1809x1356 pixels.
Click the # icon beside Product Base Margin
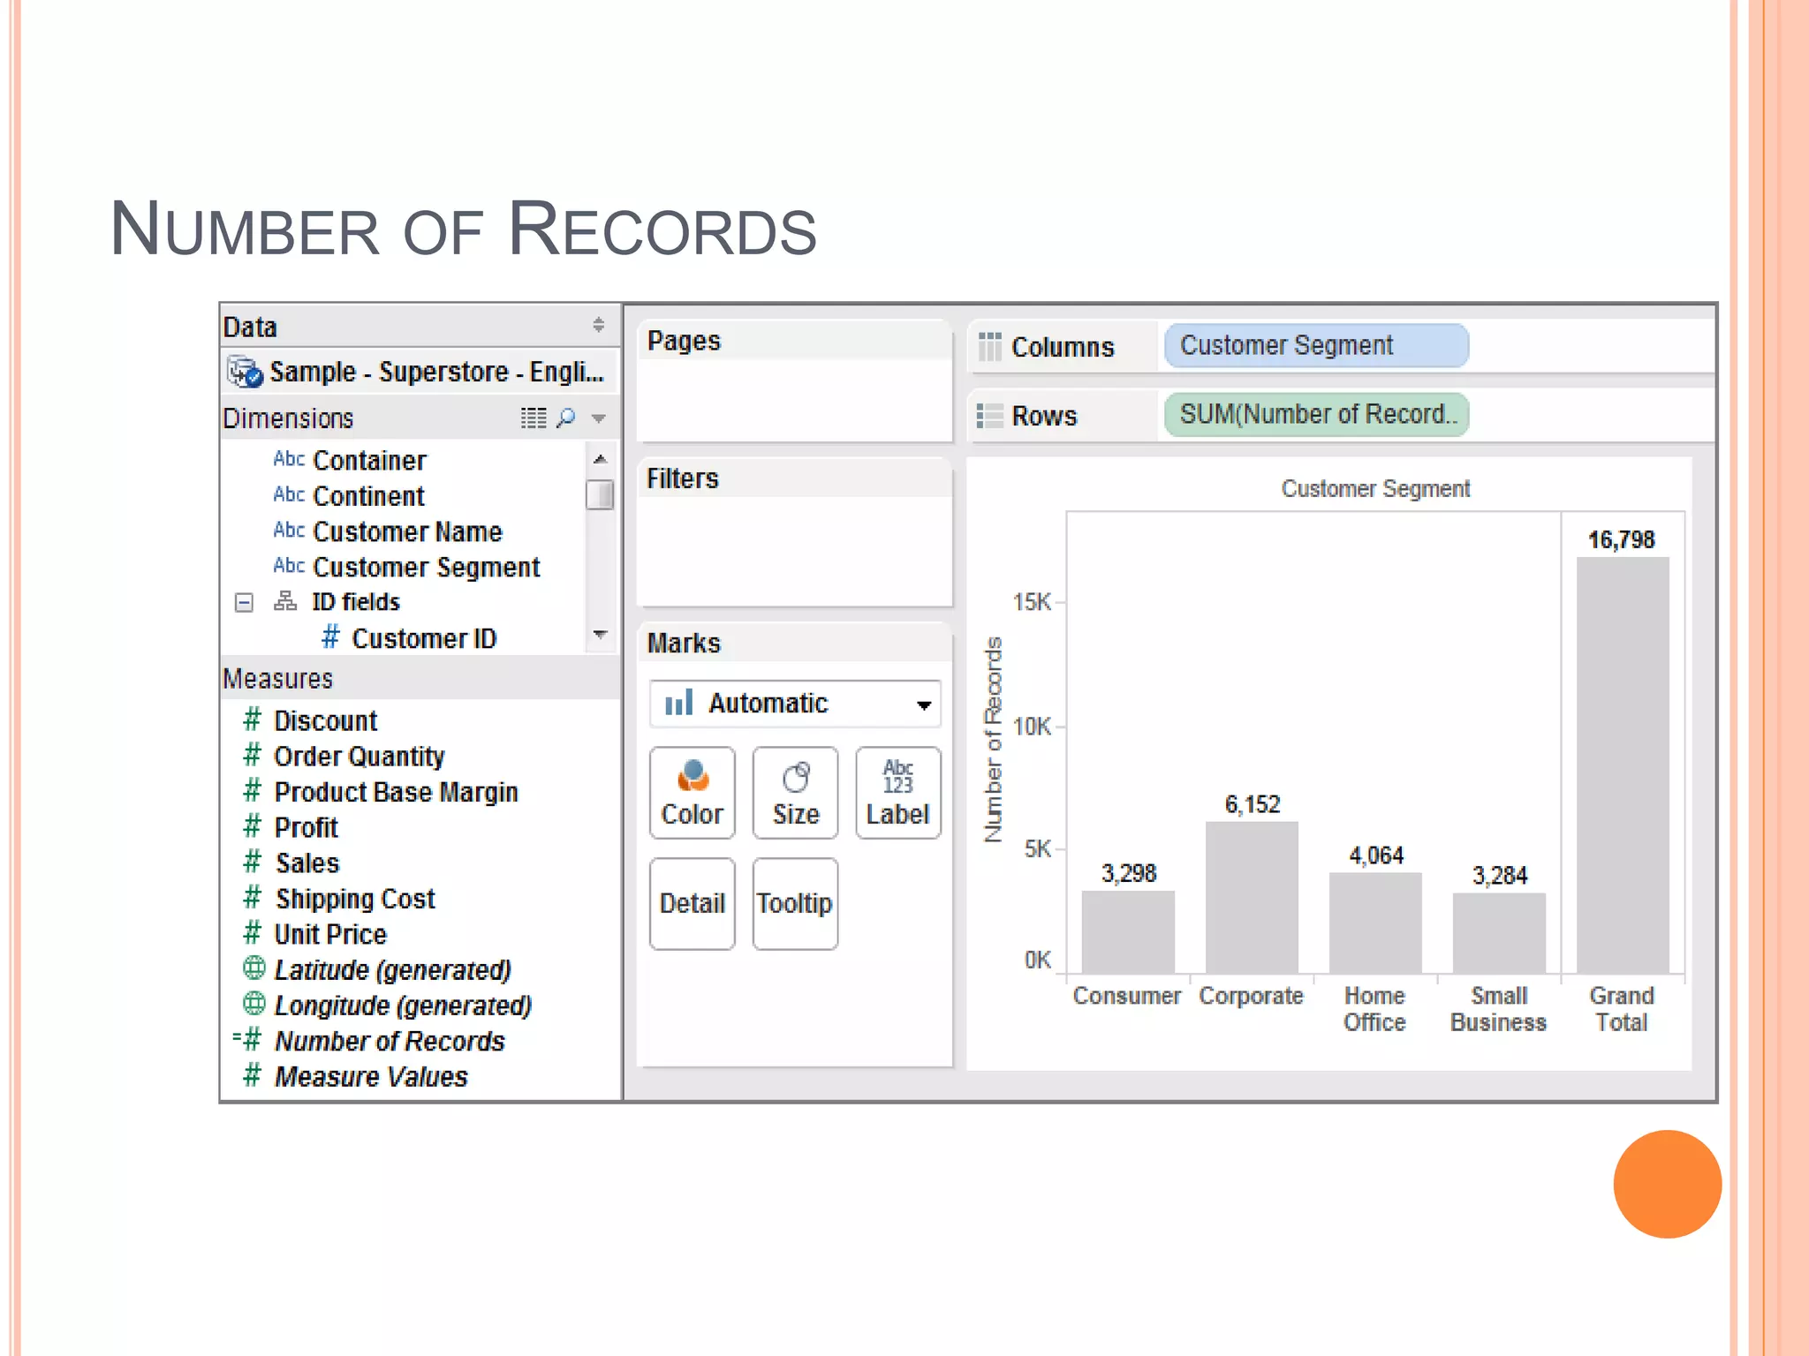(253, 790)
